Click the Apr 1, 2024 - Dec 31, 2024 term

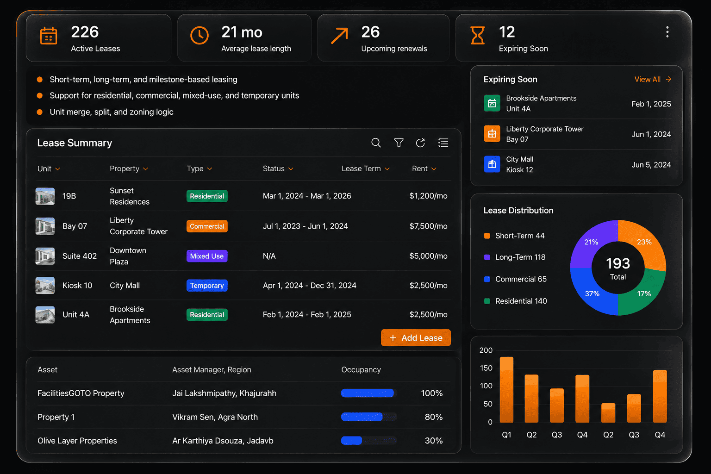pyautogui.click(x=310, y=286)
